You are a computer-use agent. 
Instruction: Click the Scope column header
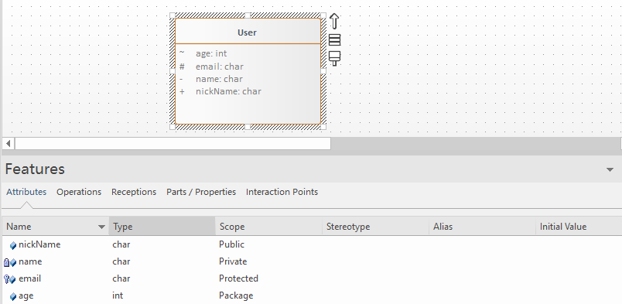pos(268,227)
